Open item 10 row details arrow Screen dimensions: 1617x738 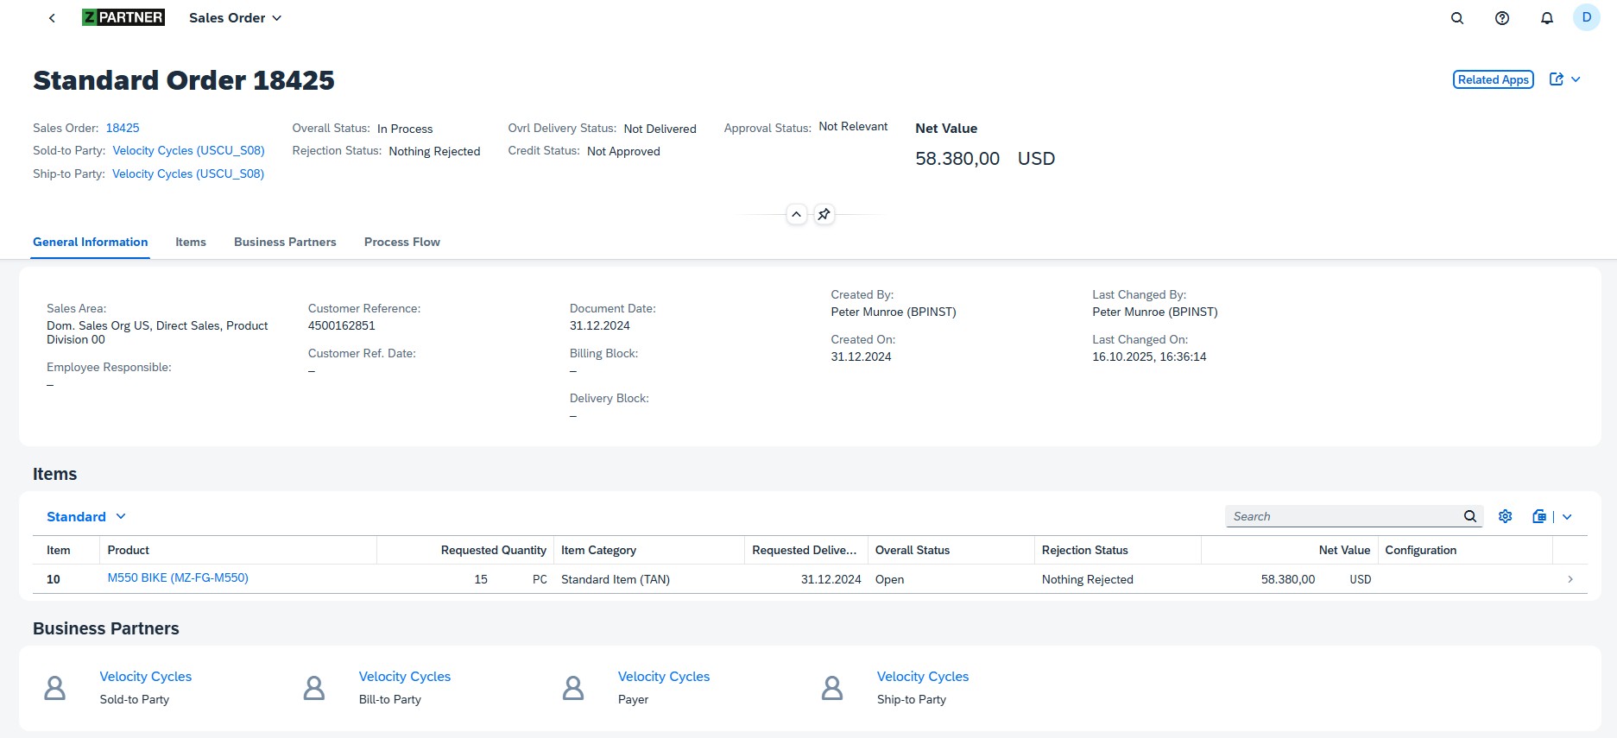(1570, 579)
